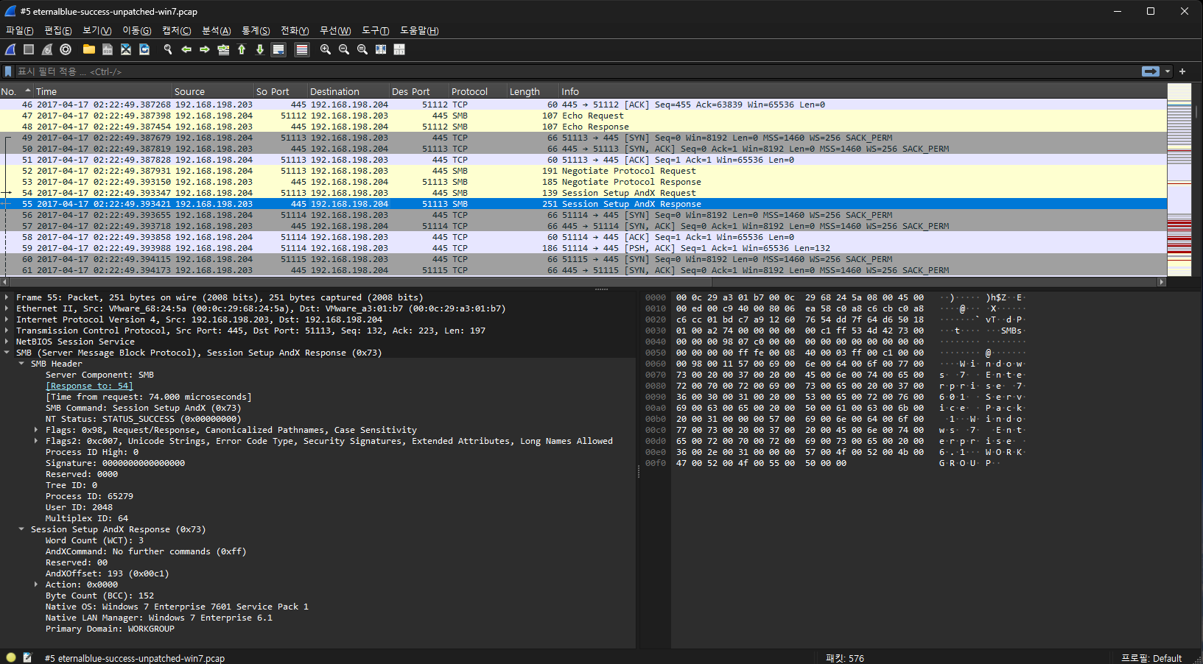Start capture with the shark fin icon
The height and width of the screenshot is (664, 1203).
(10, 49)
